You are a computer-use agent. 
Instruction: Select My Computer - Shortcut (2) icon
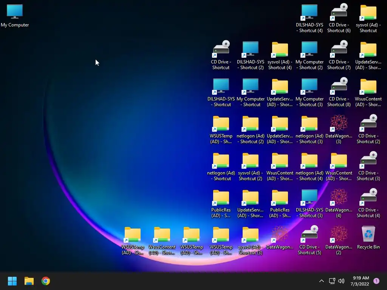[x=309, y=56]
